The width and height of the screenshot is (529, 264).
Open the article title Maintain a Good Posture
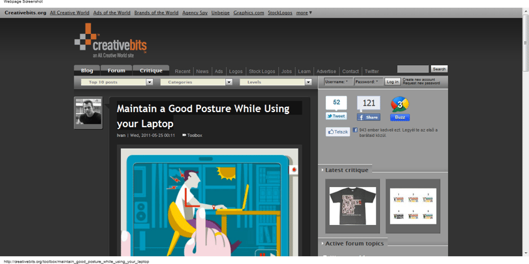click(203, 116)
